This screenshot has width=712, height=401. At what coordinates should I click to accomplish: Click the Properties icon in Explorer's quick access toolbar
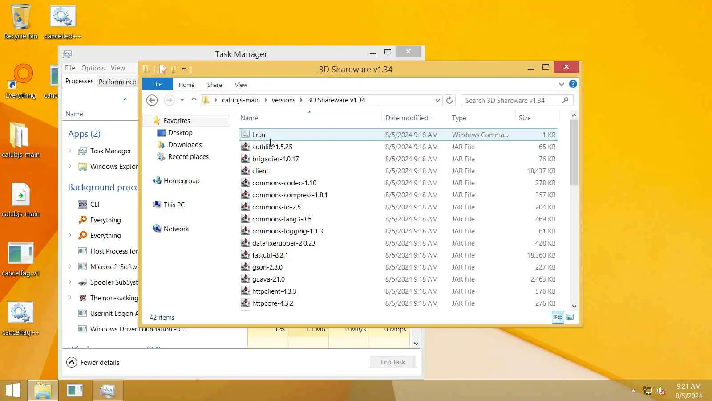[x=163, y=69]
